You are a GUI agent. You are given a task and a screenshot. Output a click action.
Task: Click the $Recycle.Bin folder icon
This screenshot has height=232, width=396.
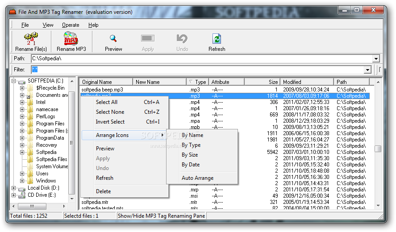click(30, 88)
